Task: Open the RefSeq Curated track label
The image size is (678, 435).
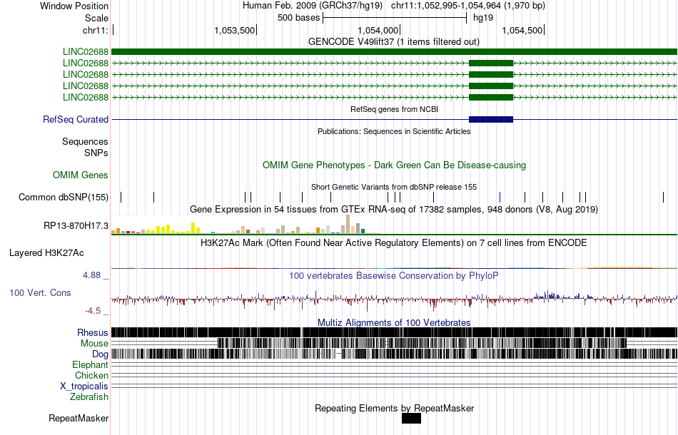Action: tap(76, 119)
